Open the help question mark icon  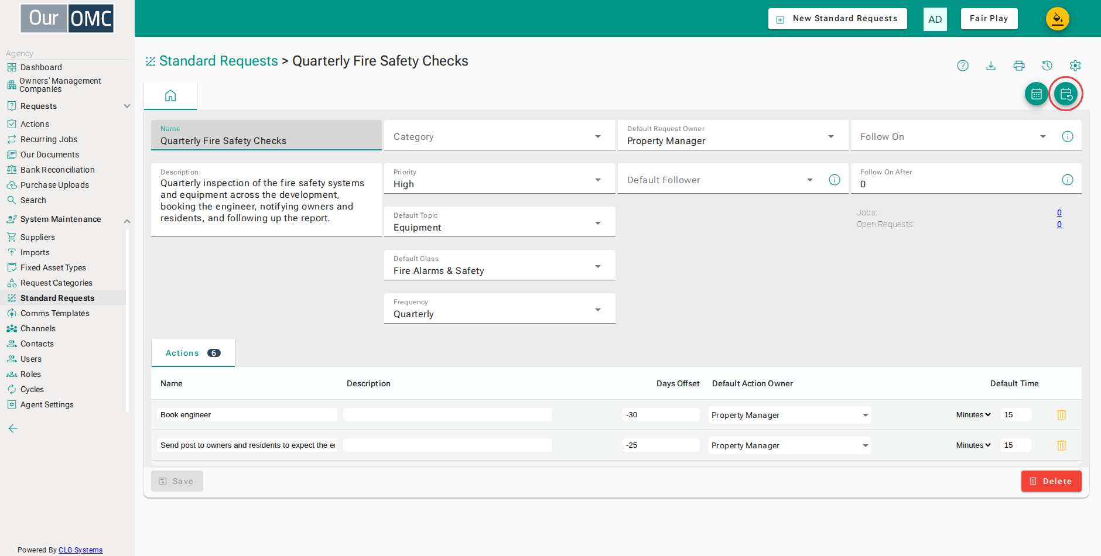[x=963, y=66]
